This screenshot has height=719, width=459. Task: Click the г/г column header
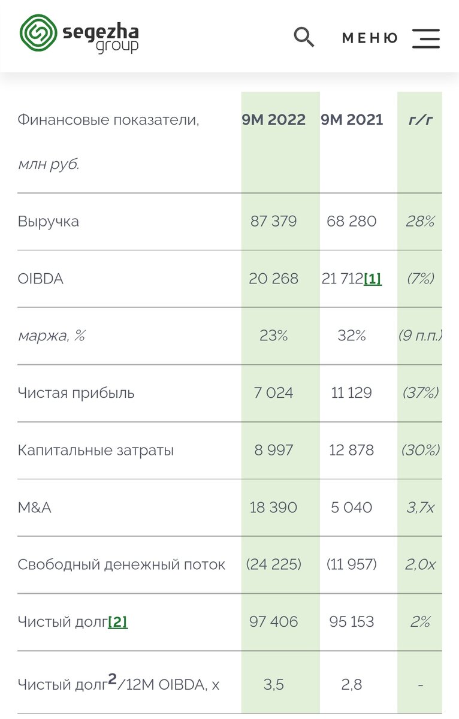pyautogui.click(x=420, y=120)
